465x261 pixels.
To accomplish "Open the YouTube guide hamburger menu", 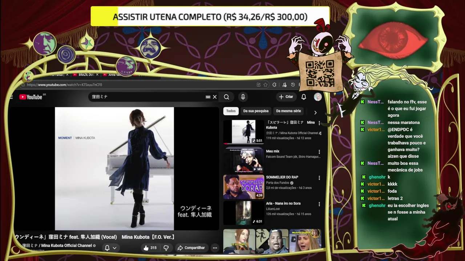I will 11,97.
